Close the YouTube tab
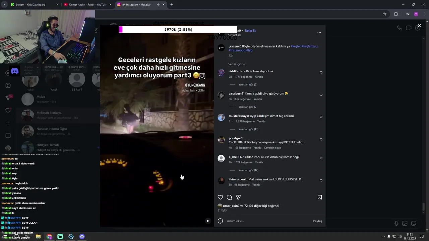 [x=110, y=5]
